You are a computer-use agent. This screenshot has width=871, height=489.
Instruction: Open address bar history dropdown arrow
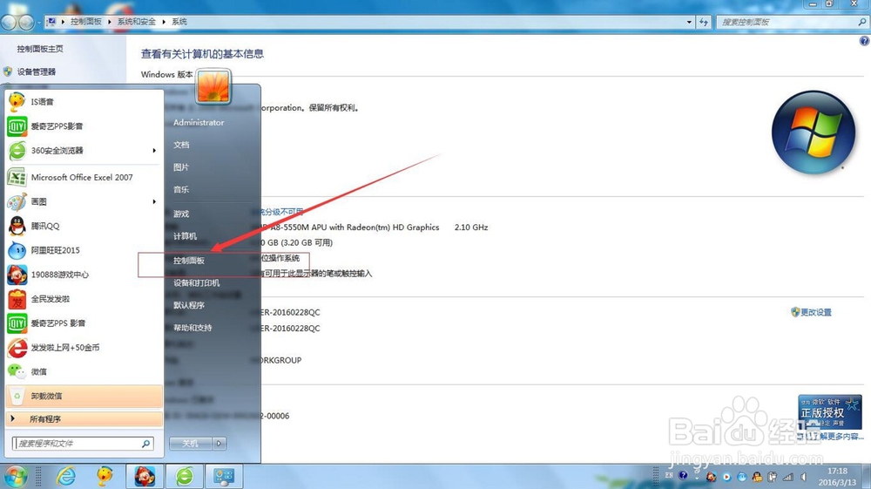(x=689, y=22)
